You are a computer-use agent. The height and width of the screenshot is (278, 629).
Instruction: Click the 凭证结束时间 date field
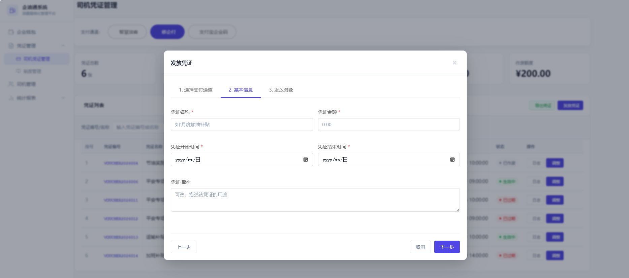(x=389, y=160)
